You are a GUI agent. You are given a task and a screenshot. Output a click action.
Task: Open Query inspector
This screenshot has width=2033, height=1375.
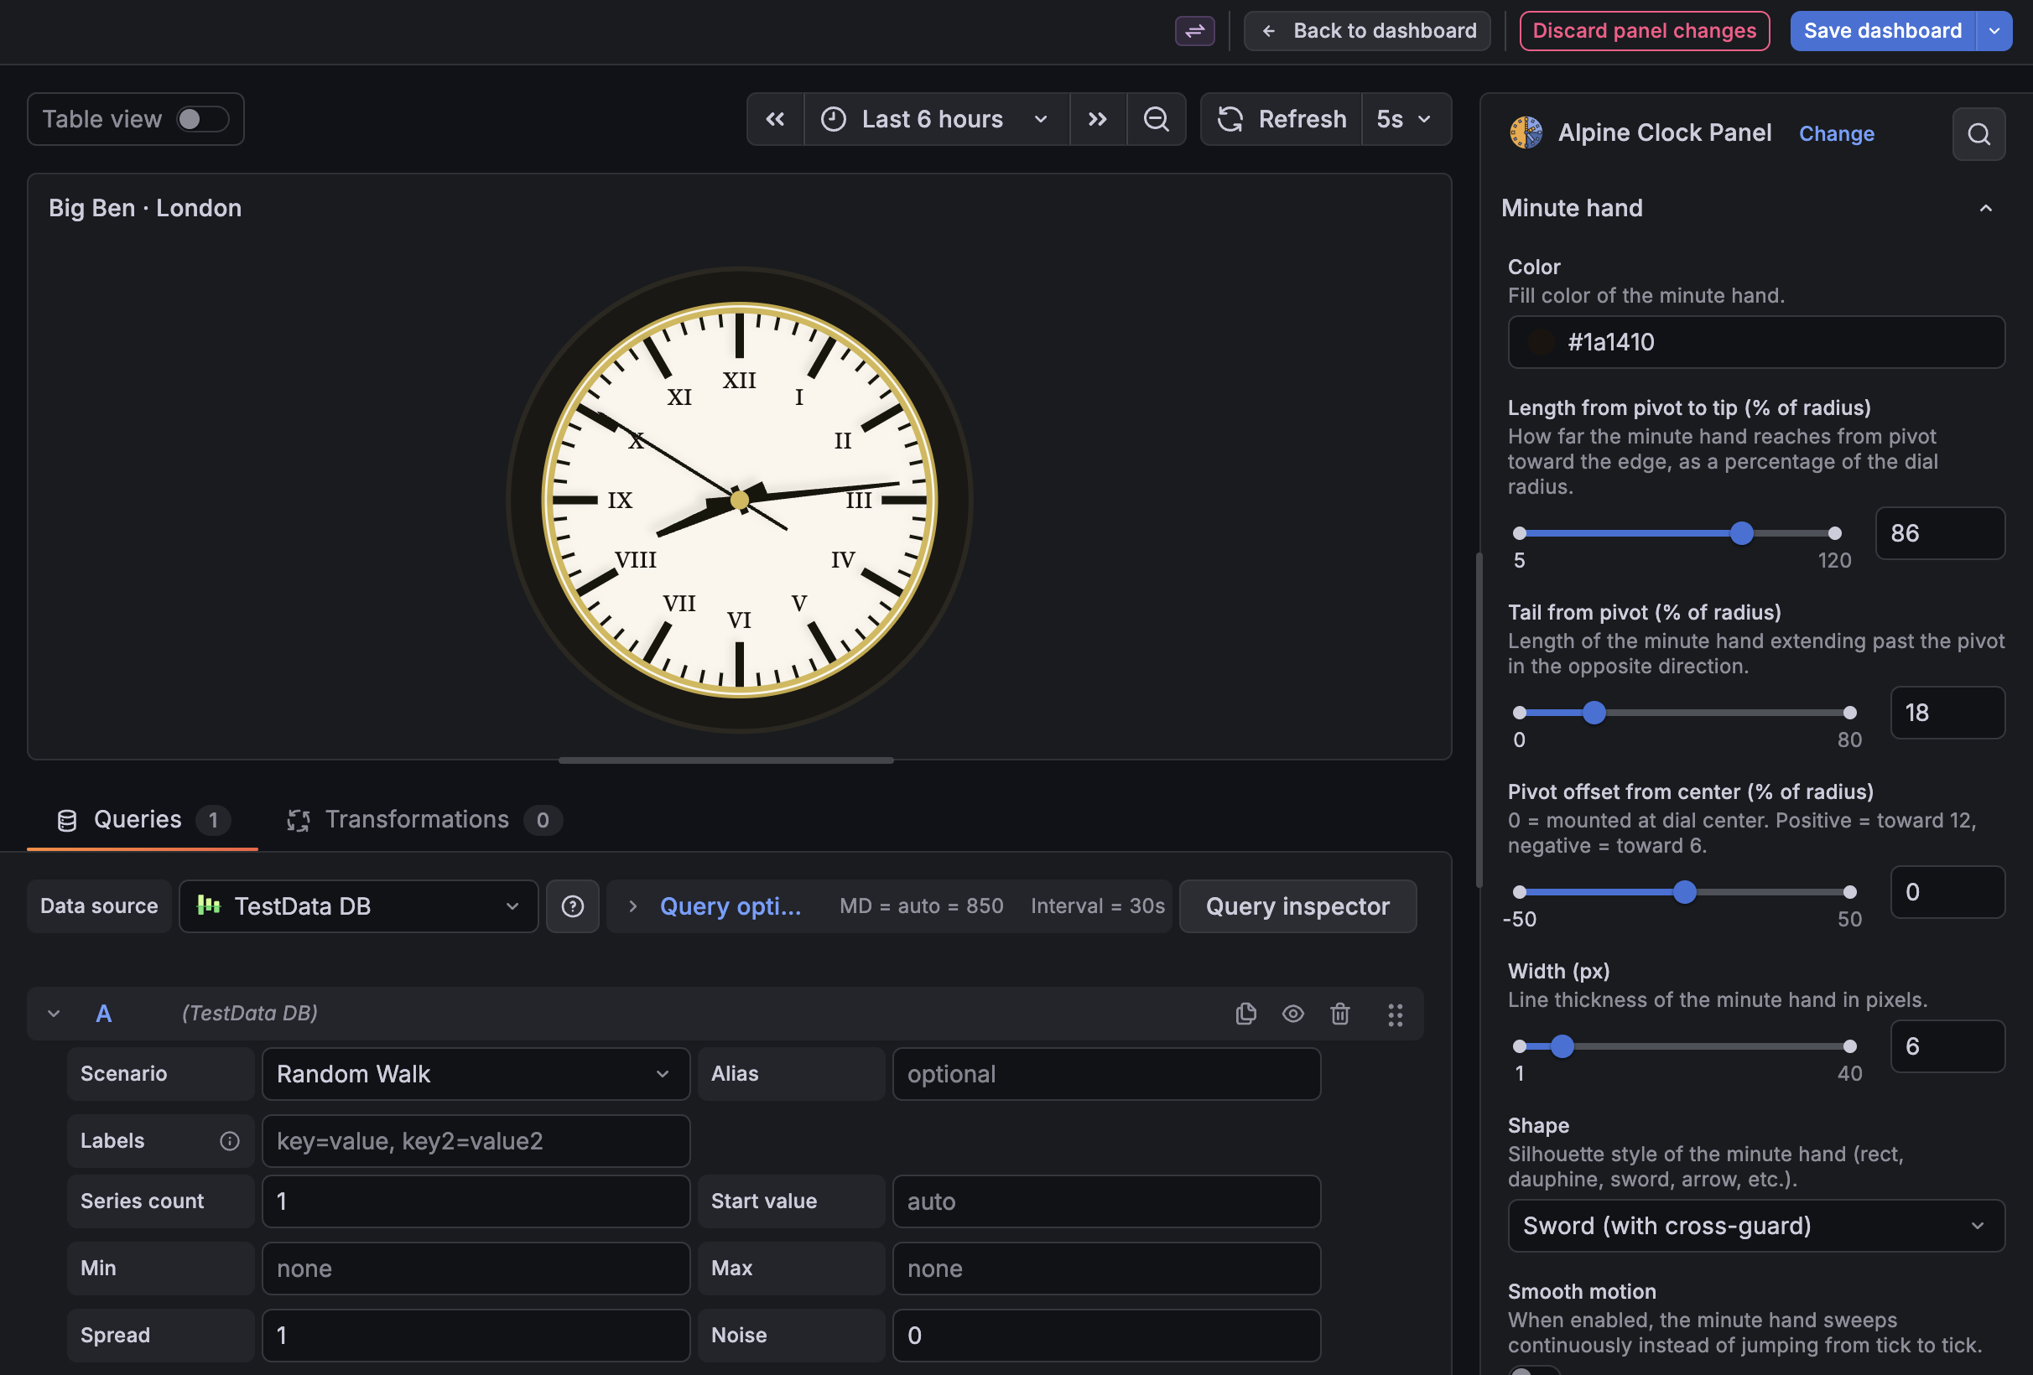(x=1297, y=906)
